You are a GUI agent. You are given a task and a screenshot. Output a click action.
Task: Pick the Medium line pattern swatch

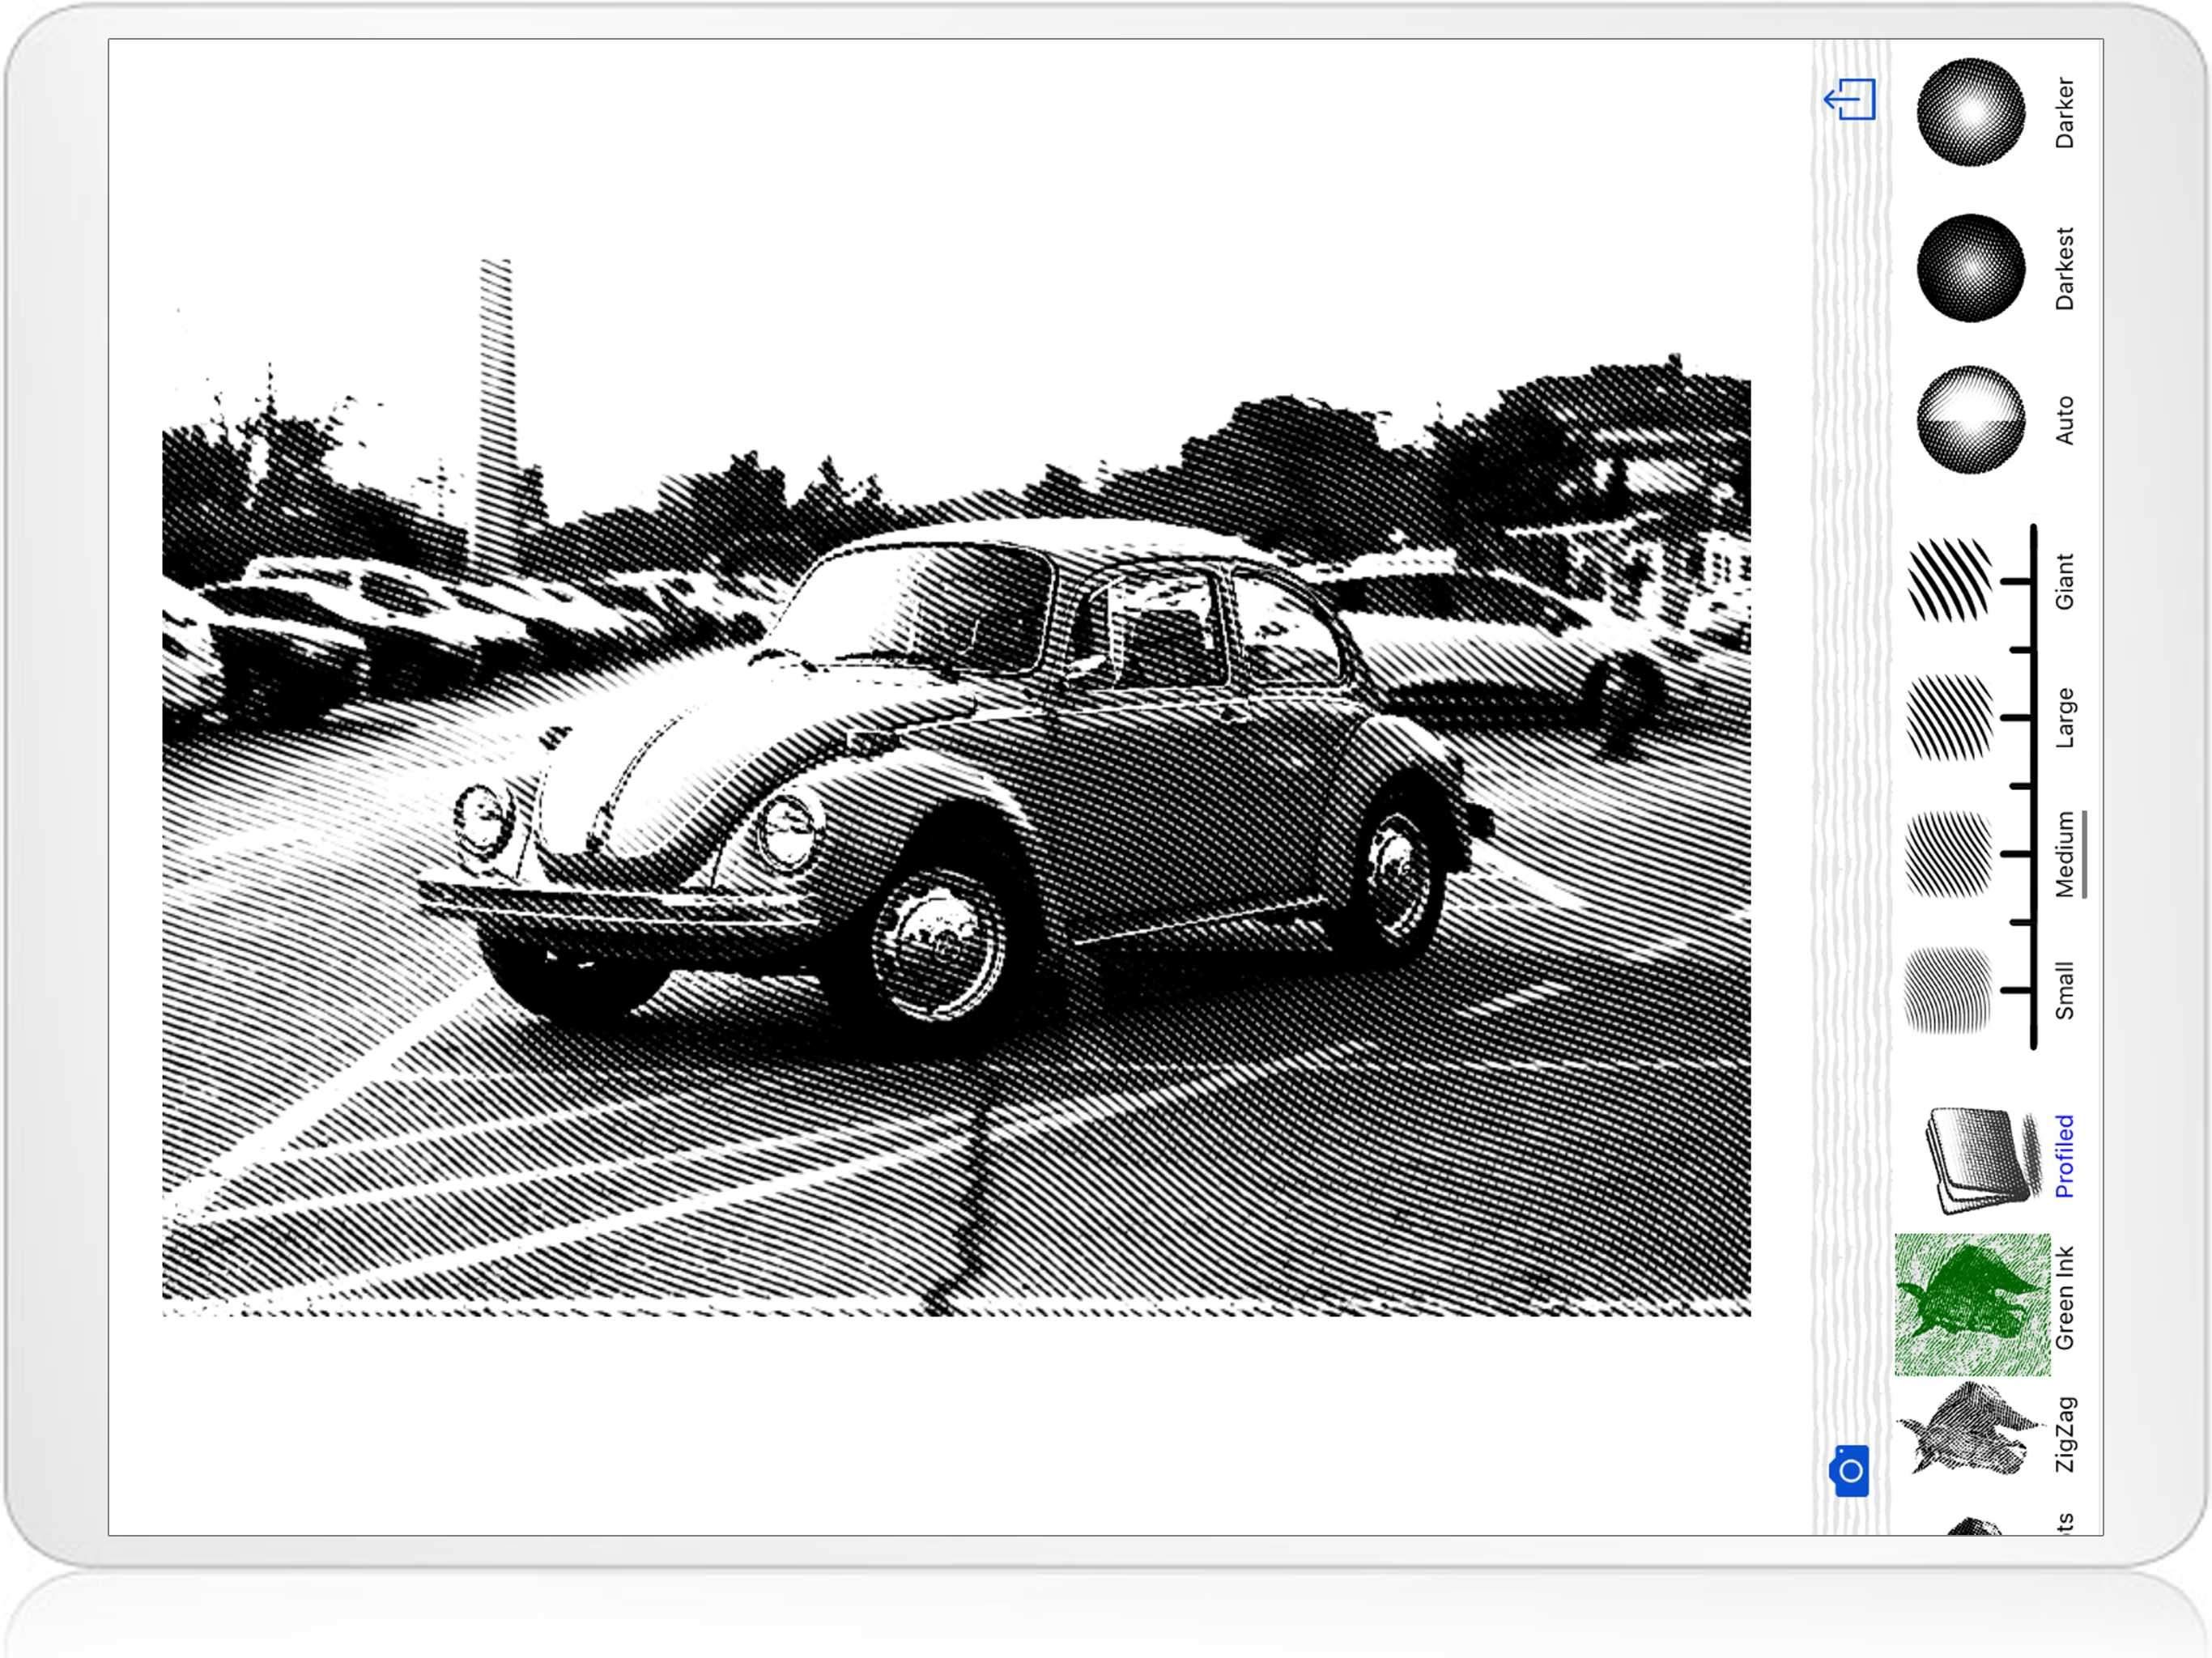click(x=1948, y=854)
